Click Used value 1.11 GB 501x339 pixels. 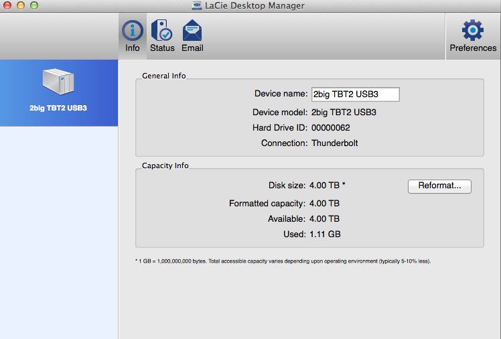pos(325,234)
